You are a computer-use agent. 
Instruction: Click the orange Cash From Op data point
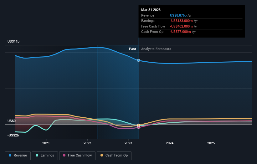tap(138, 125)
